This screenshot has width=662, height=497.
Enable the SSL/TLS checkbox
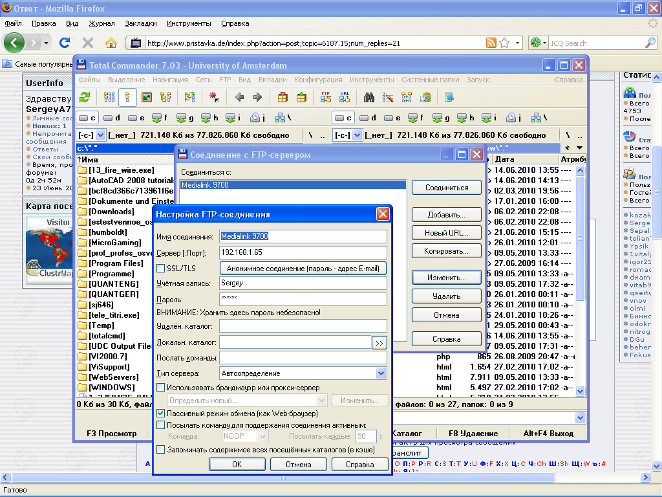[161, 269]
